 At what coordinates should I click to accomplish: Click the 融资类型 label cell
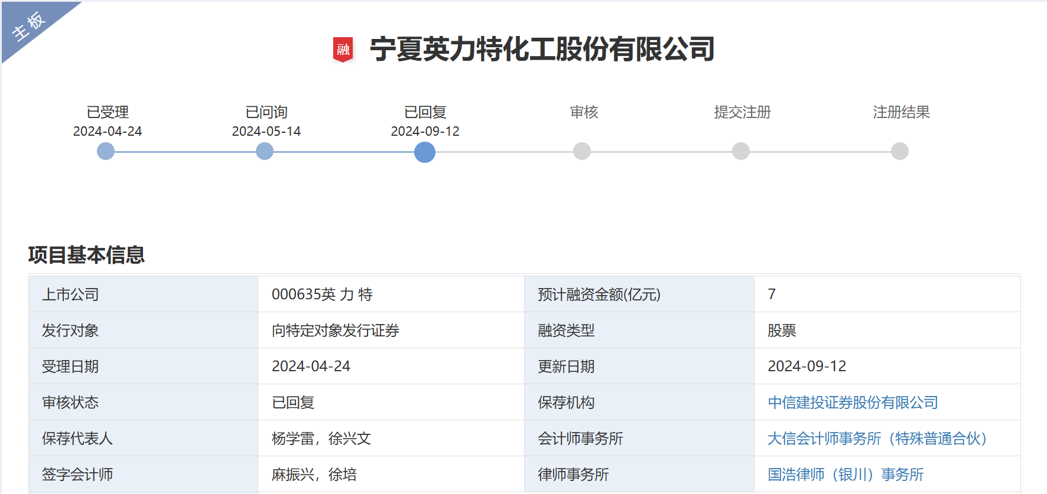click(x=639, y=330)
